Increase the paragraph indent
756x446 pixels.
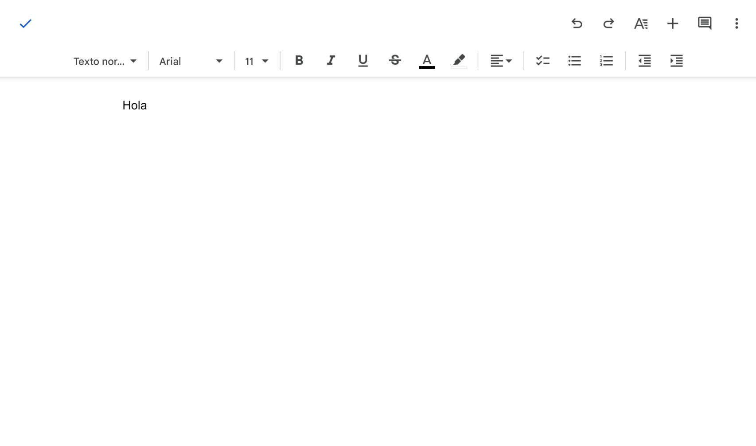click(676, 61)
